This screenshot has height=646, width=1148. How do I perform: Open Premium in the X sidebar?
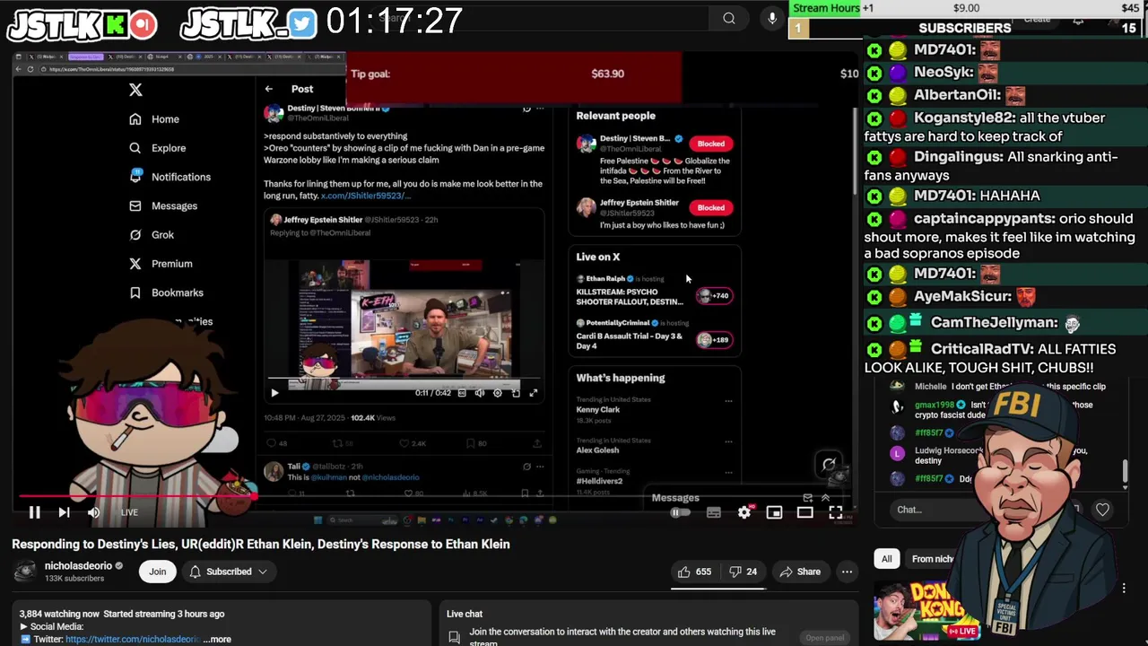click(161, 264)
